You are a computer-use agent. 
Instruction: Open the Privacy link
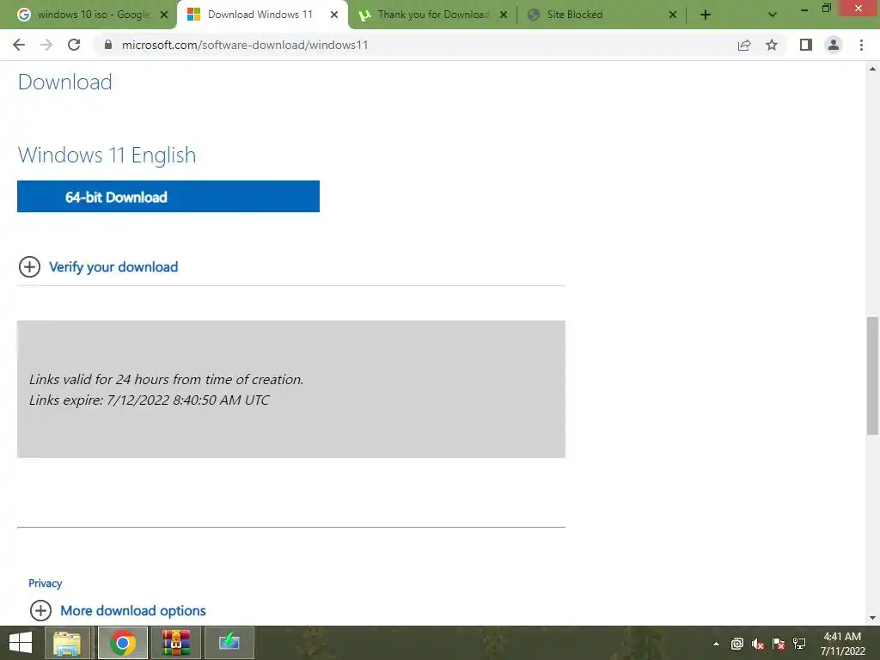[x=45, y=584]
